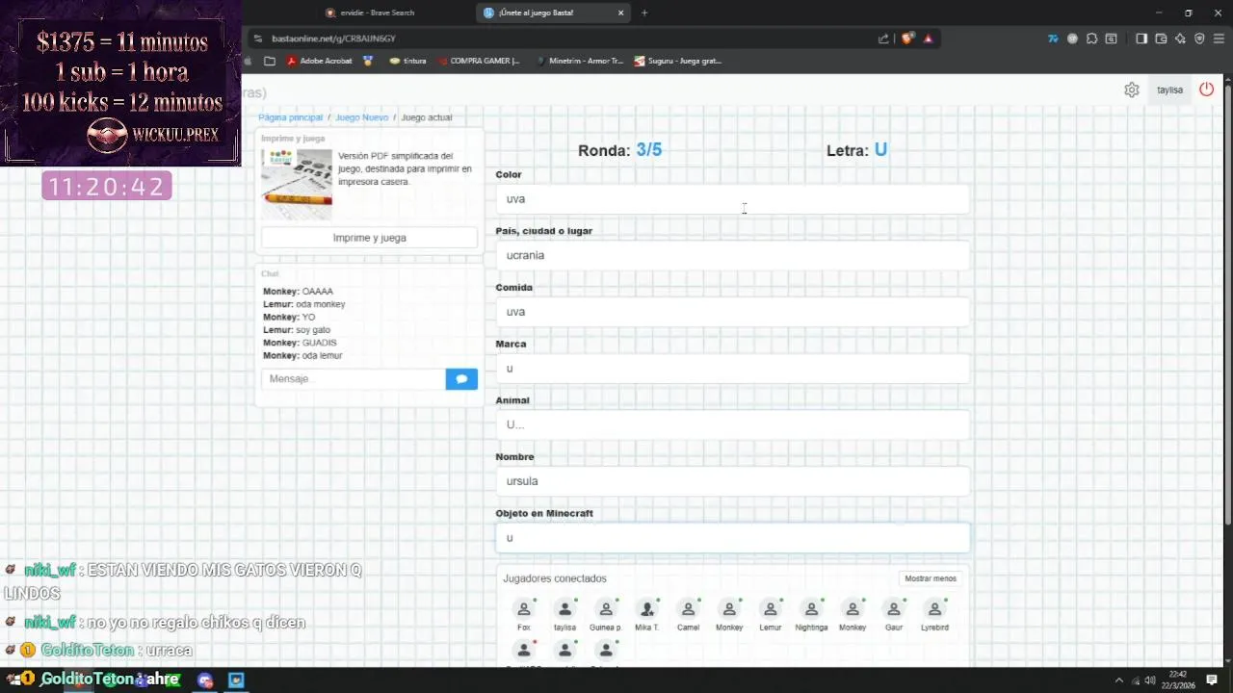This screenshot has width=1233, height=693.
Task: Open Adobe Acrobat bookmark
Action: click(319, 61)
